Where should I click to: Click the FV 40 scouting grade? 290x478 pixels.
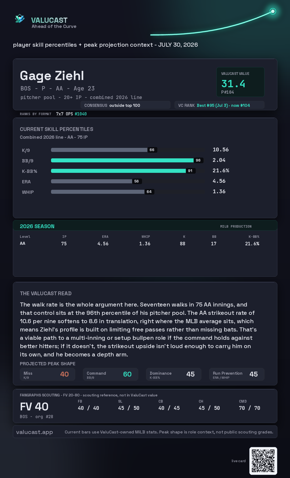[x=34, y=407]
